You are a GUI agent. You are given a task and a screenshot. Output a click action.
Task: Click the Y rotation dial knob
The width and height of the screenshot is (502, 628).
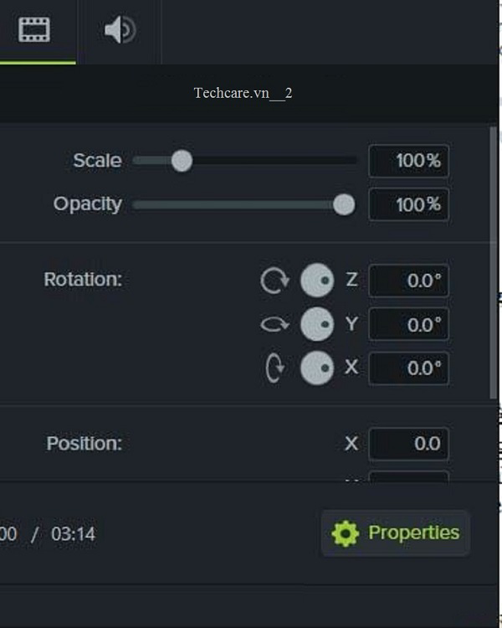click(317, 325)
